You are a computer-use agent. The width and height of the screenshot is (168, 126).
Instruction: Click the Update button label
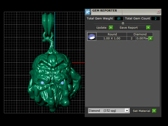tap(101, 28)
